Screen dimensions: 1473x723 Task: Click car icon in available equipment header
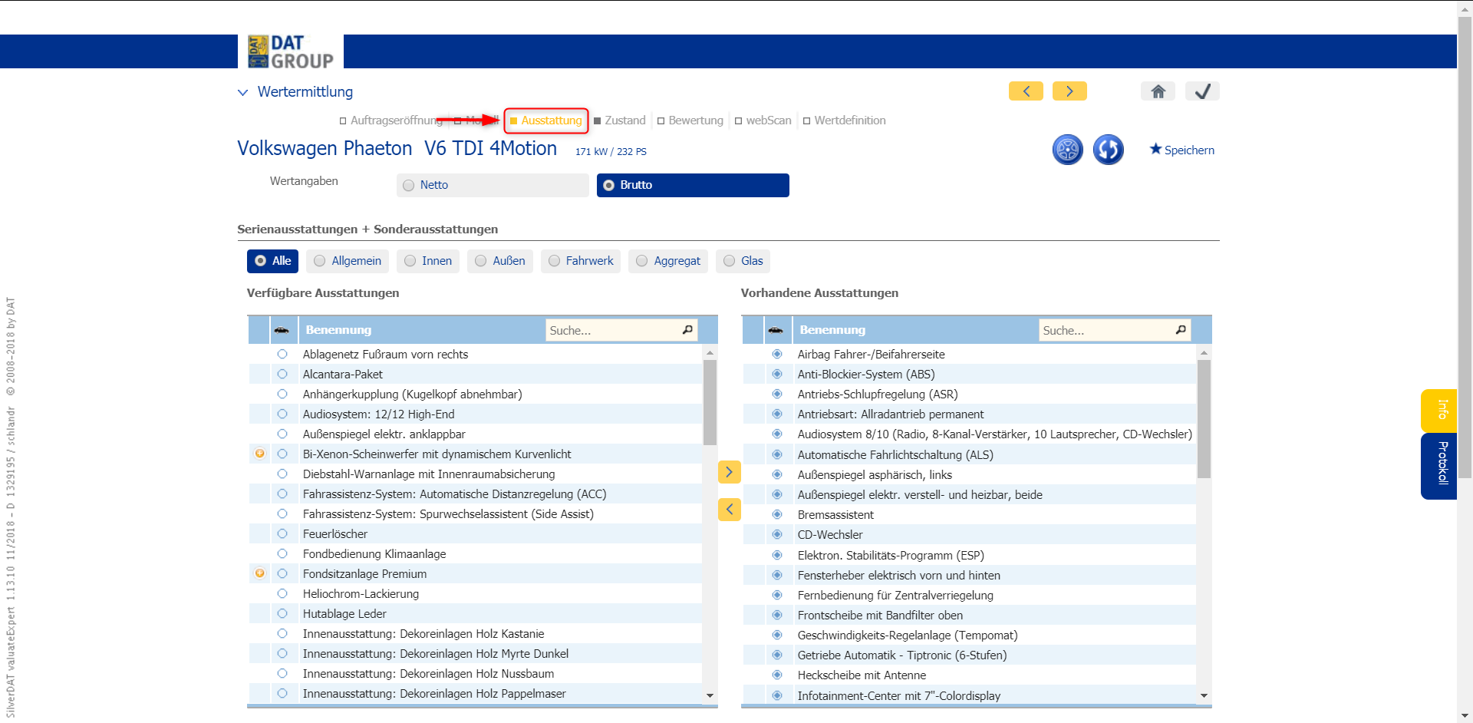click(282, 330)
